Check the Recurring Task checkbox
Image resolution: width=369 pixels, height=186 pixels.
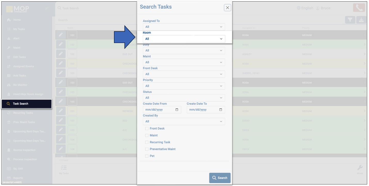coord(147,142)
